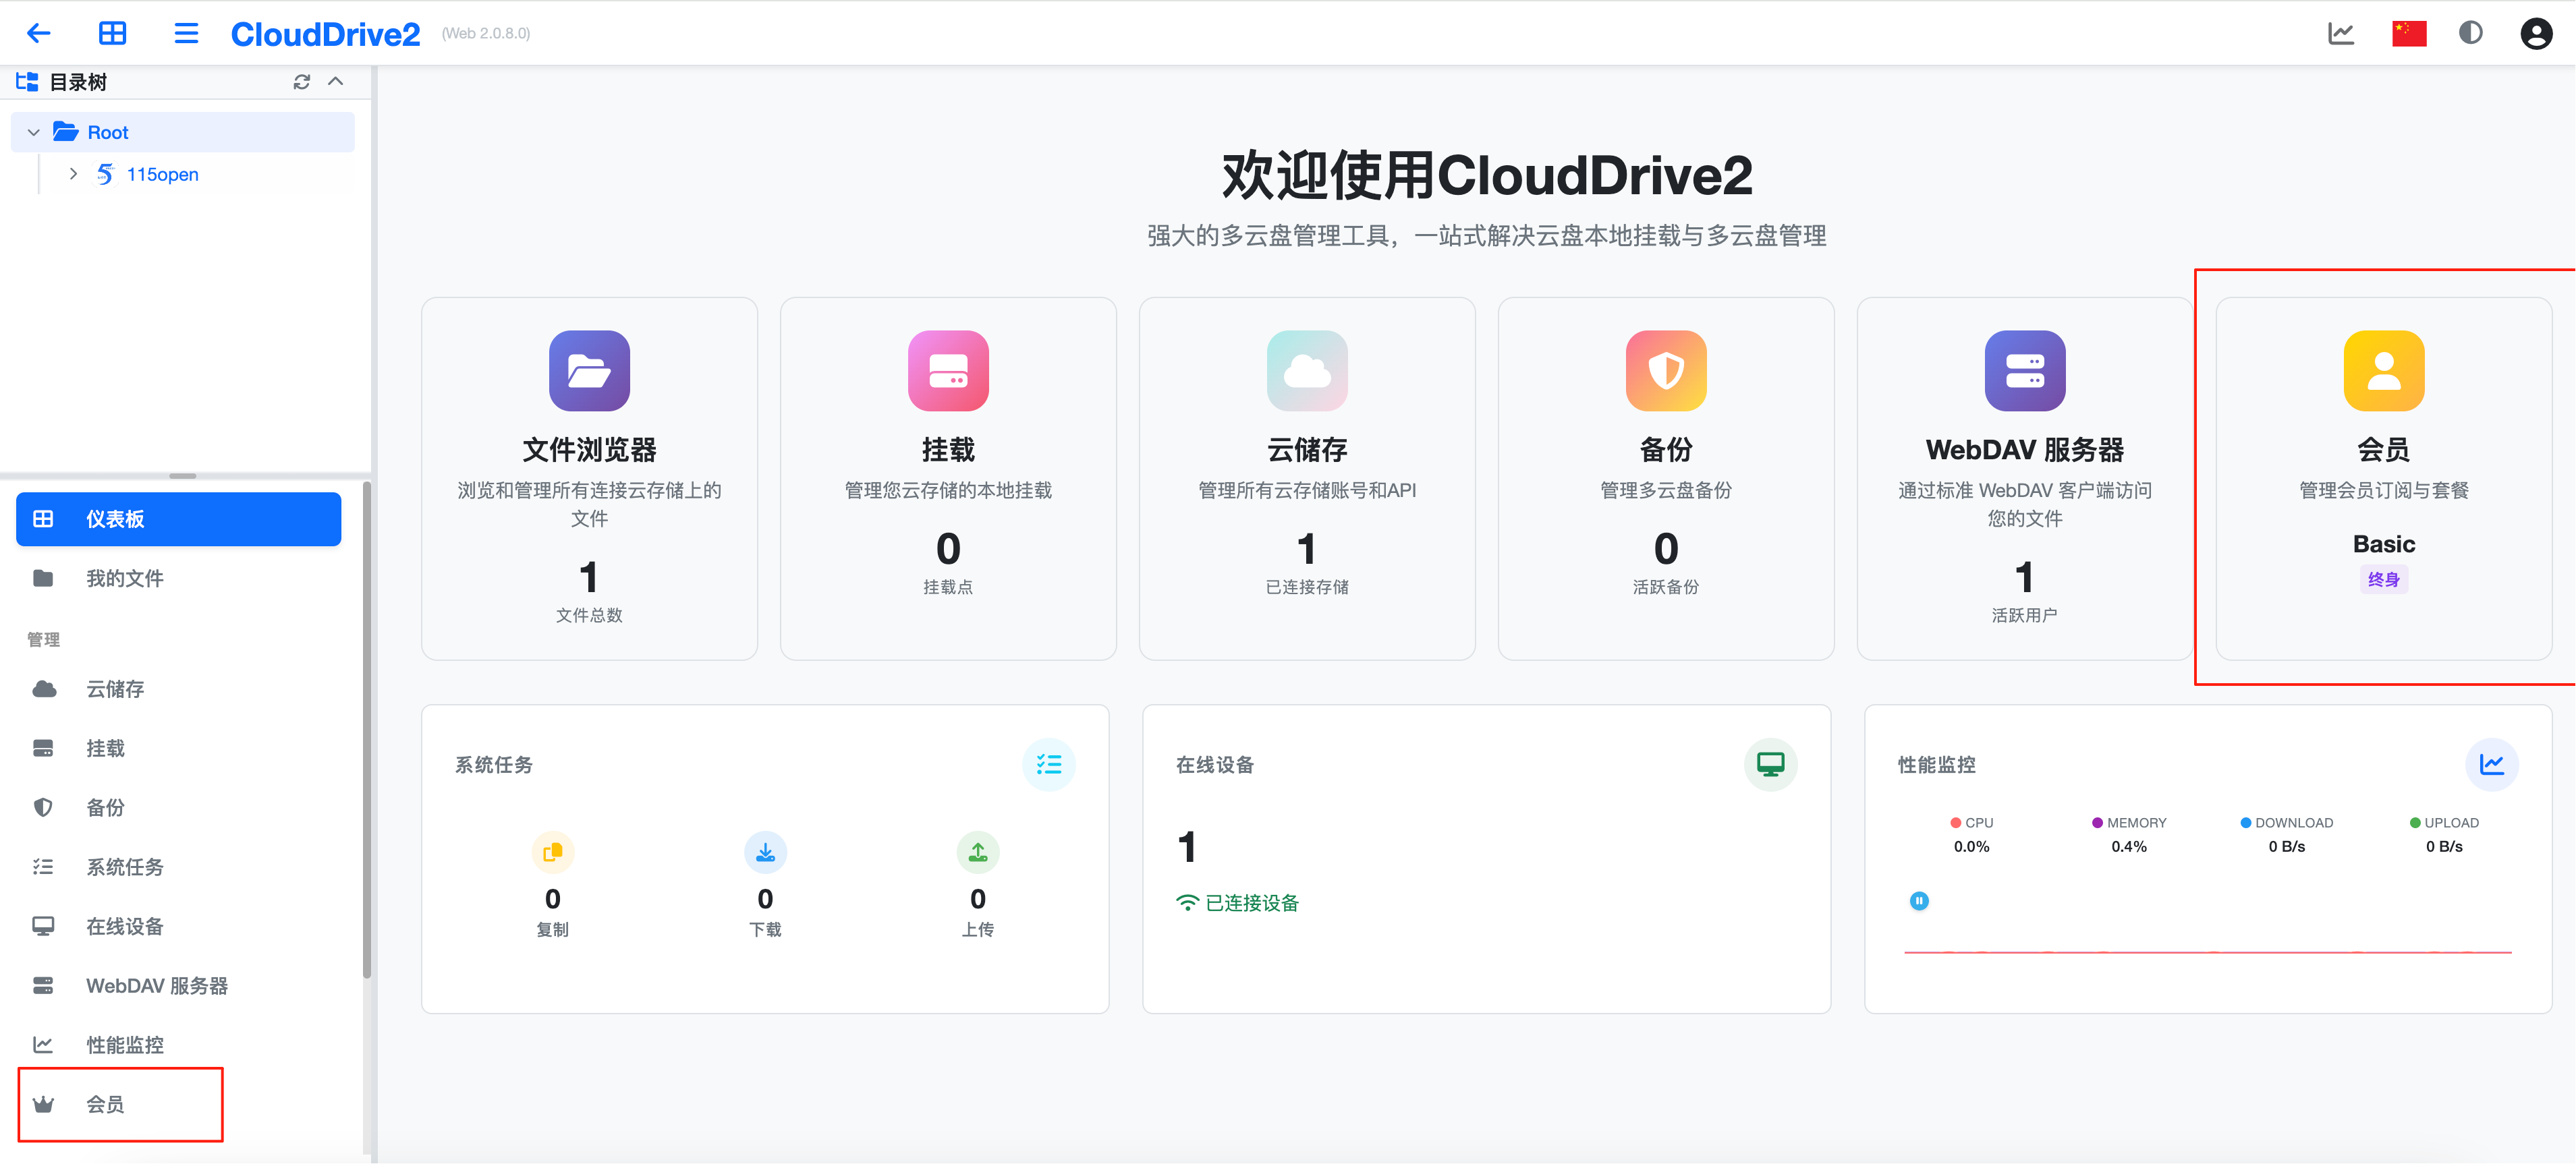Open performance chart icon in top bar
Viewport: 2576px width, 1164px height.
pyautogui.click(x=2340, y=33)
